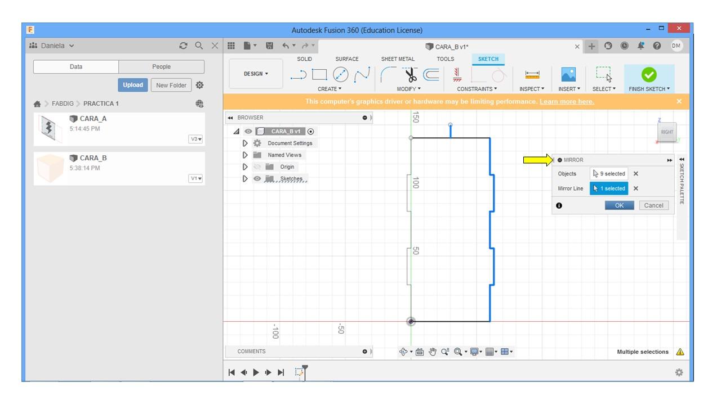The width and height of the screenshot is (721, 405).
Task: Switch to the Tools tab
Action: pyautogui.click(x=445, y=59)
